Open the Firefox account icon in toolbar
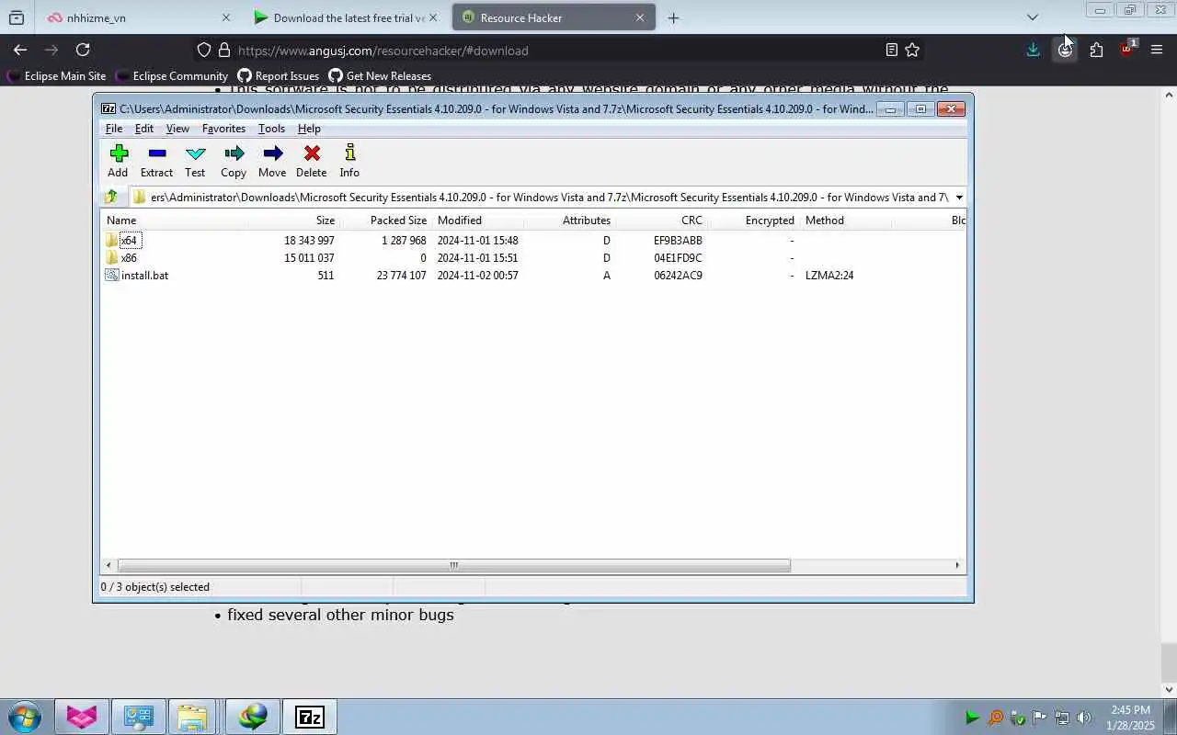The height and width of the screenshot is (735, 1177). click(1065, 50)
